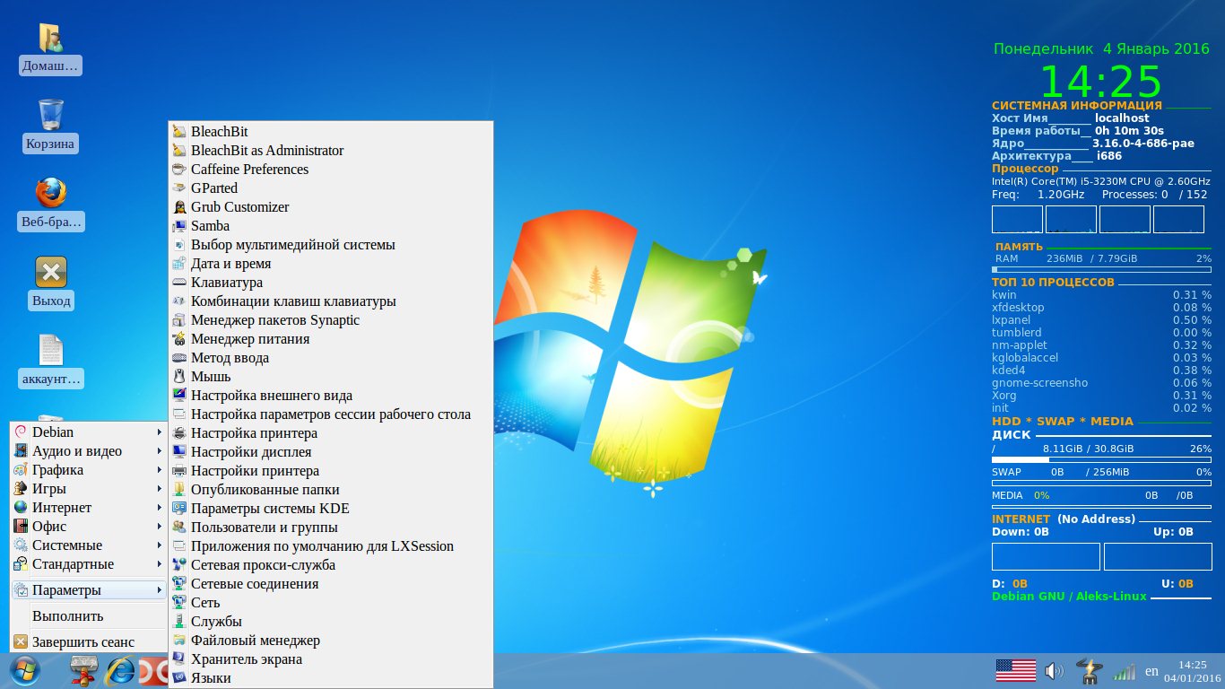Click the network signal strength tray icon

click(1124, 670)
